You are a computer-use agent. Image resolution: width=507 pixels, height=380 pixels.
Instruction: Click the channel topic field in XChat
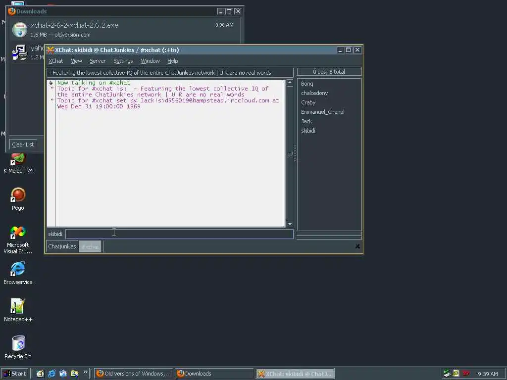[x=170, y=73]
